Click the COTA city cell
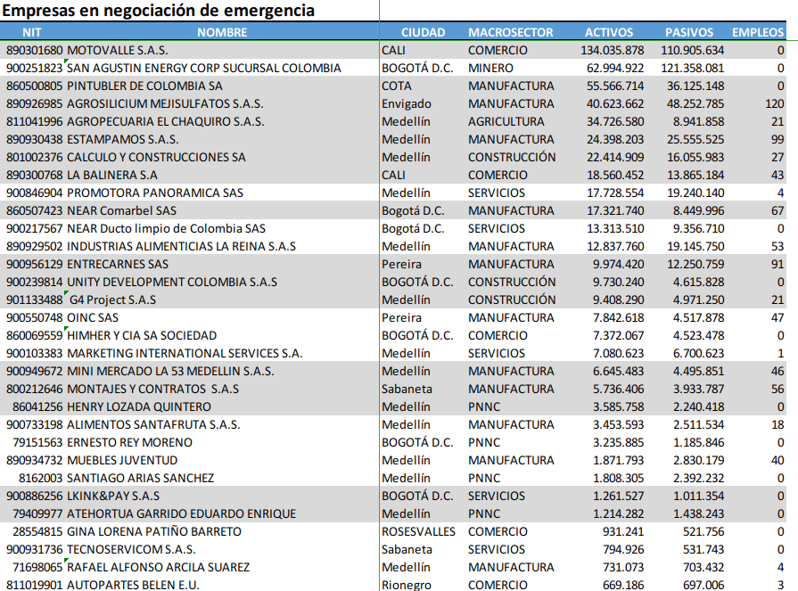The image size is (798, 591). pyautogui.click(x=397, y=86)
